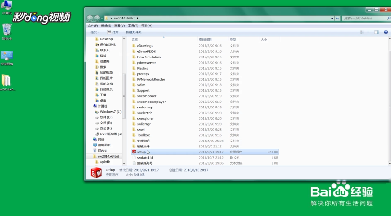Viewport: 391px width, 216px height.
Task: Select the 计算机 desktop icon
Action: [7, 7]
